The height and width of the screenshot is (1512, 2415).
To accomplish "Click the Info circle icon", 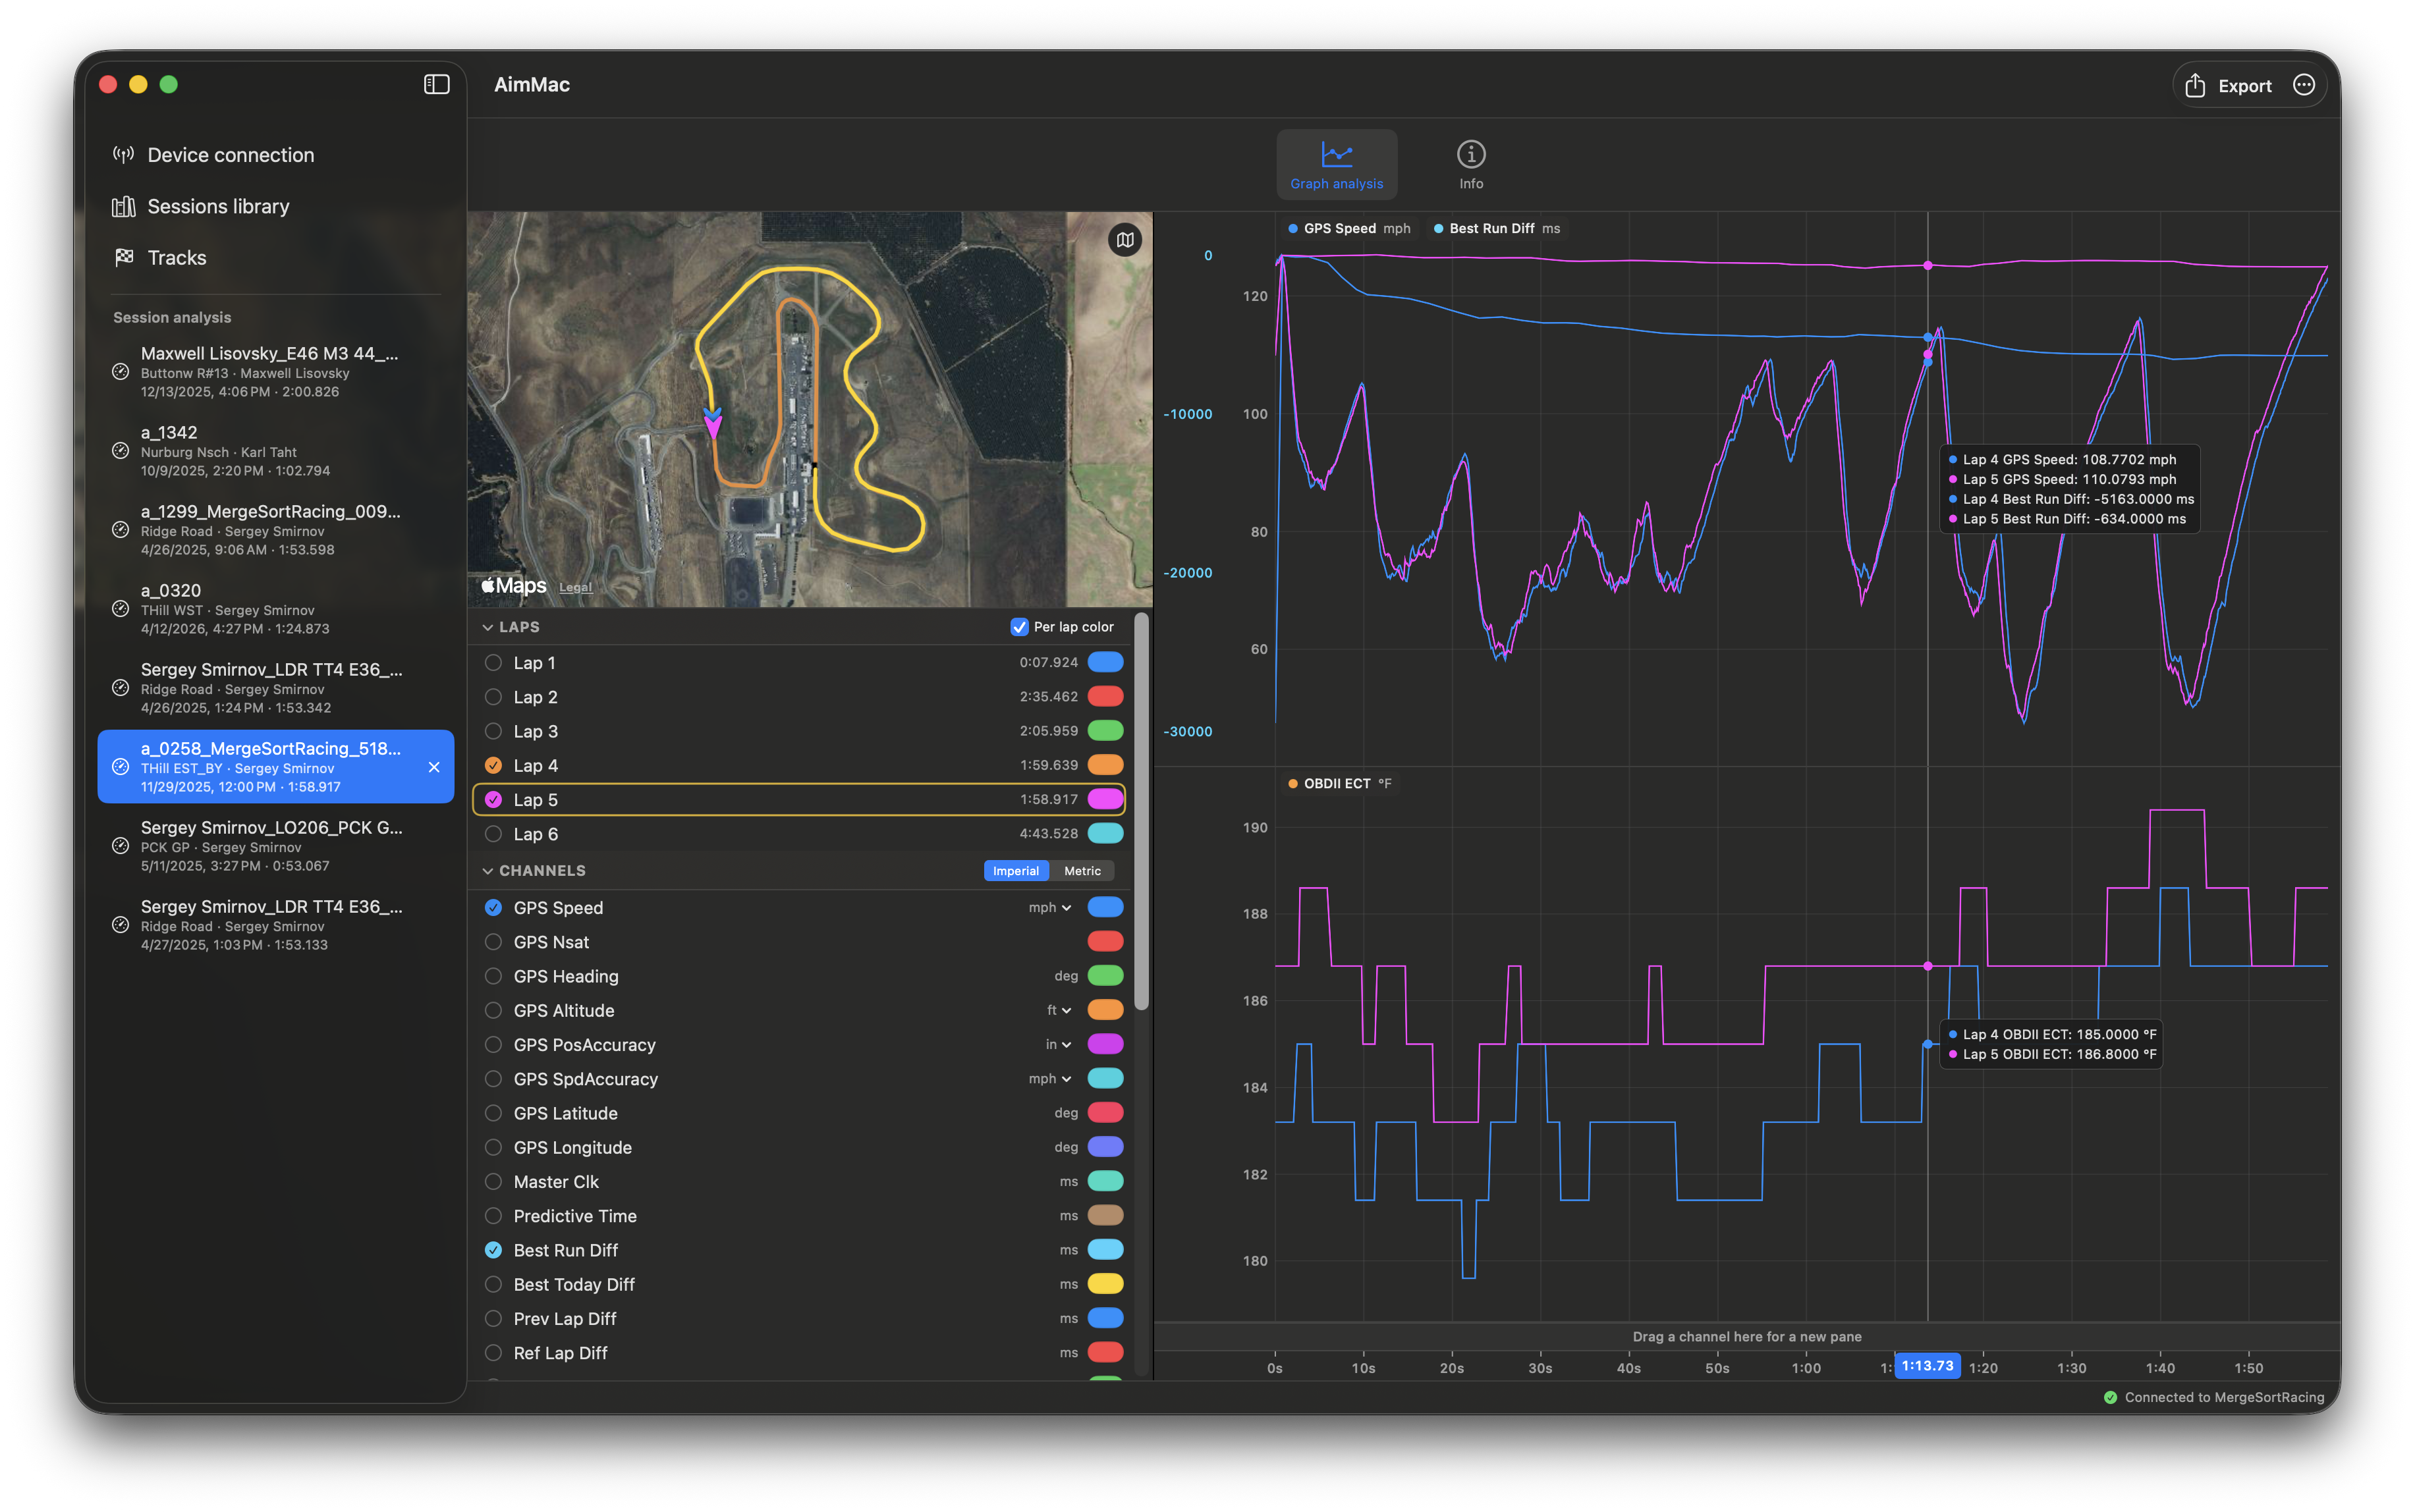I will click(x=1470, y=154).
